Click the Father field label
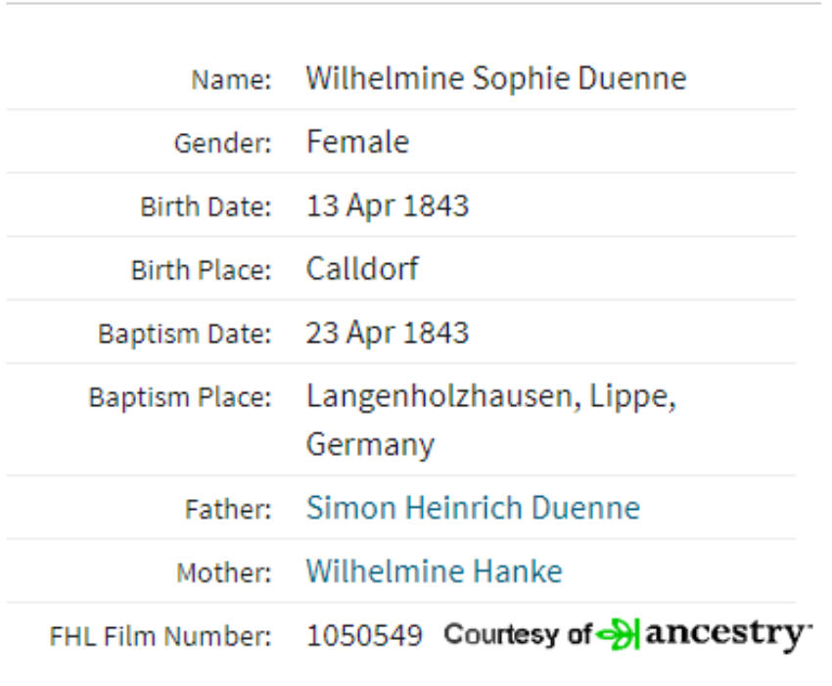The width and height of the screenshot is (832, 686). (x=228, y=509)
